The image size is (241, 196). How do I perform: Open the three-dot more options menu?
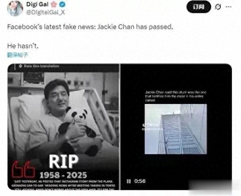pyautogui.click(x=229, y=7)
